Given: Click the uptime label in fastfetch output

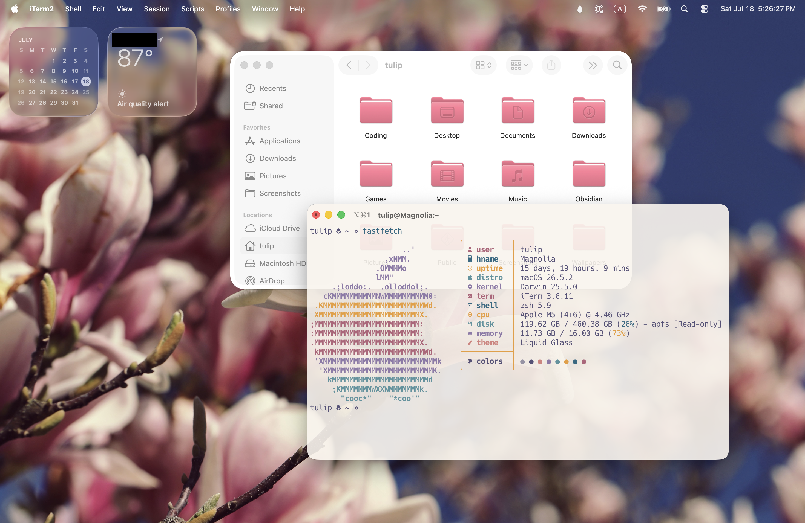Looking at the screenshot, I should 489,268.
